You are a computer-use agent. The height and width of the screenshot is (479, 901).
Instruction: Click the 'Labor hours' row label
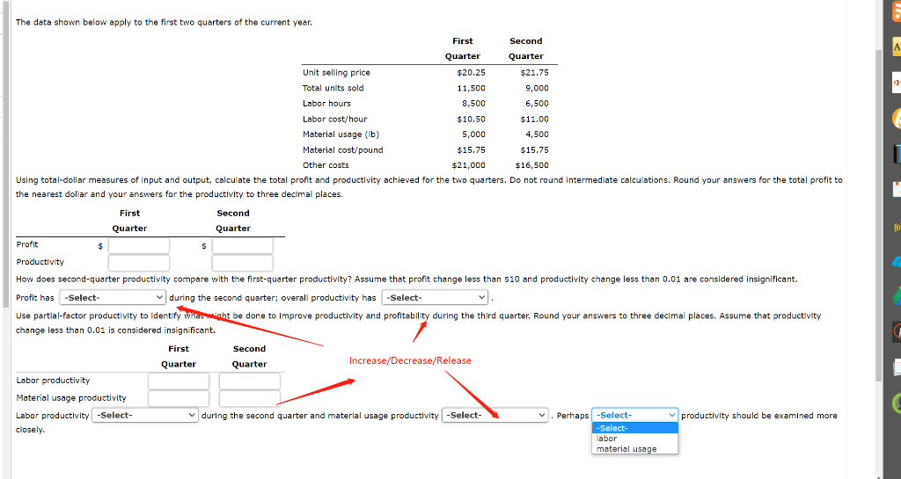[326, 103]
